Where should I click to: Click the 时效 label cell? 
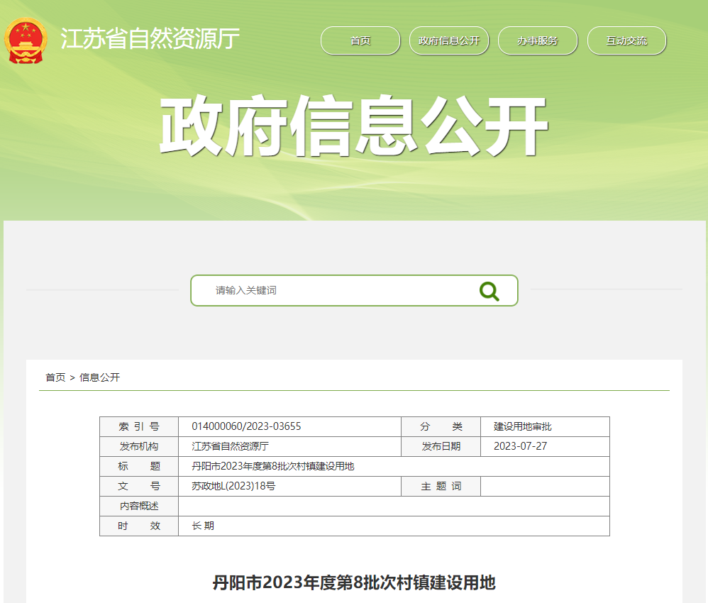coord(139,526)
